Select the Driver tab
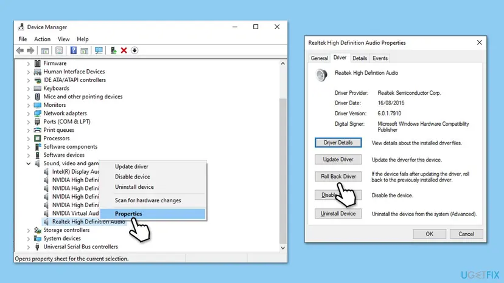 pos(340,58)
